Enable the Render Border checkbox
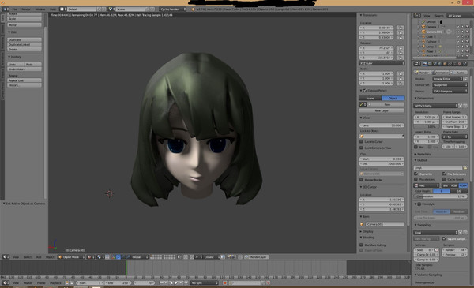474x288 pixels. tap(361, 180)
